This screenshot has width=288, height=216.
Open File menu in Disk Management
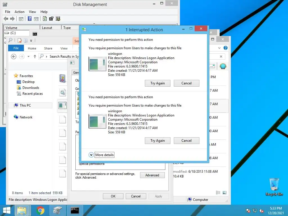8,12
